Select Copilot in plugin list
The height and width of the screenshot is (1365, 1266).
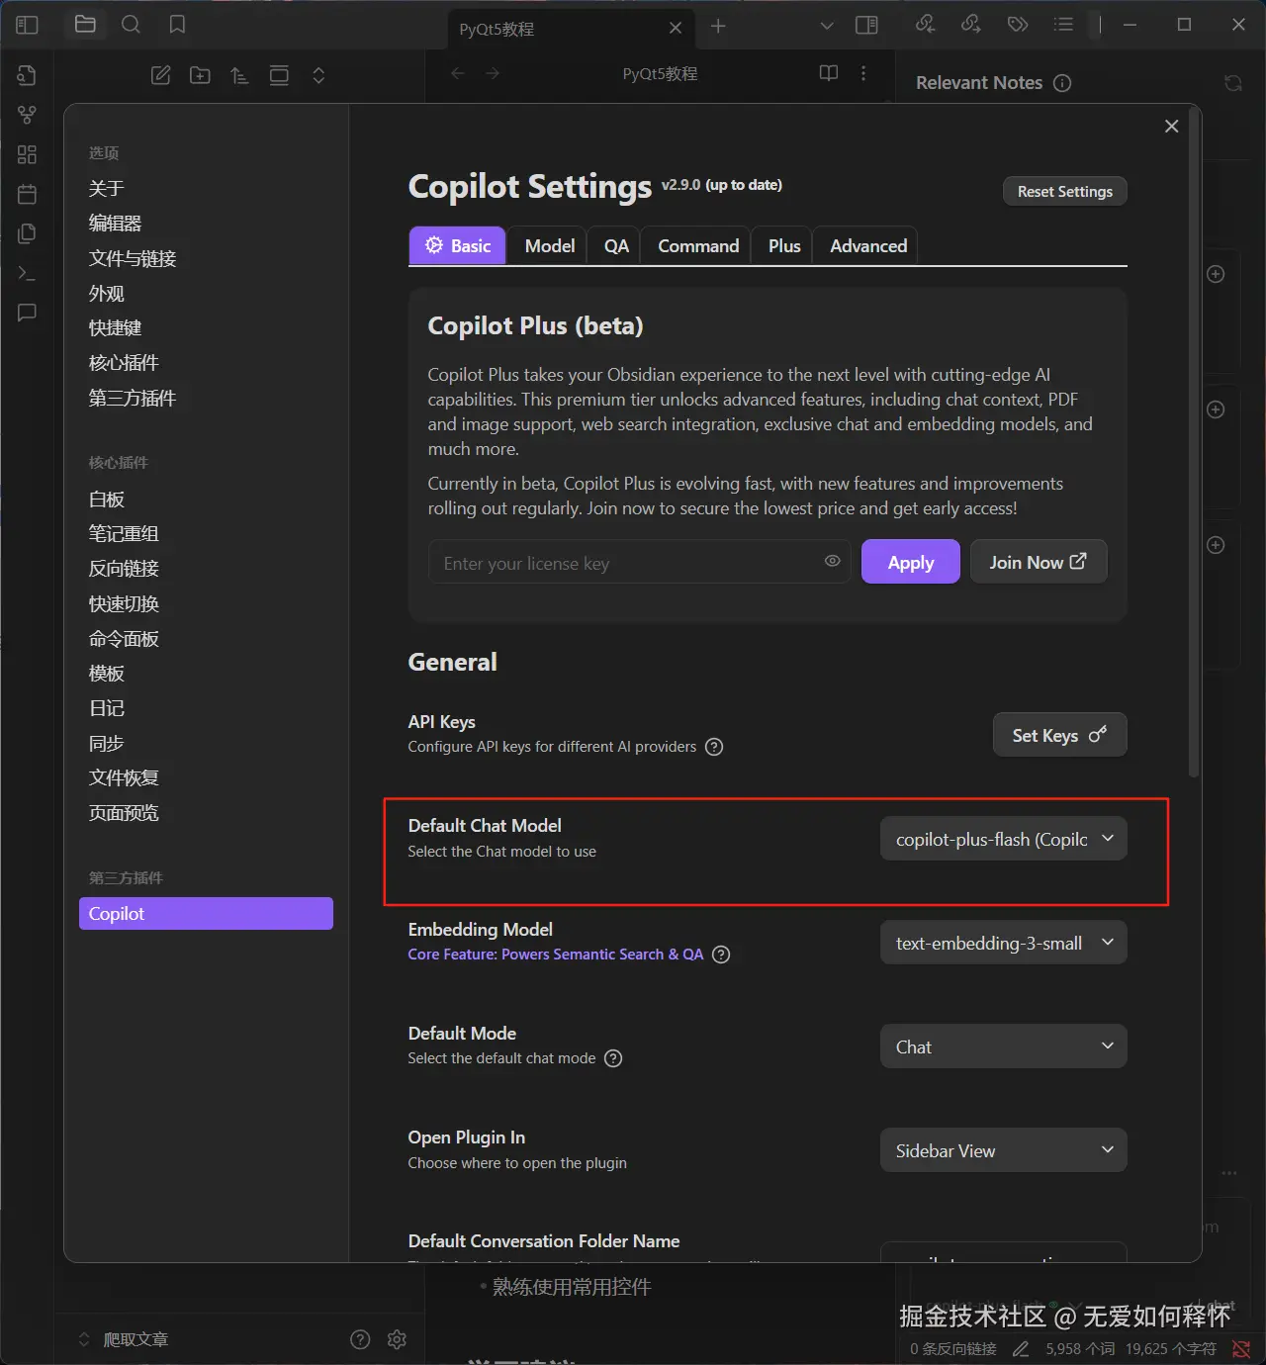coord(206,913)
